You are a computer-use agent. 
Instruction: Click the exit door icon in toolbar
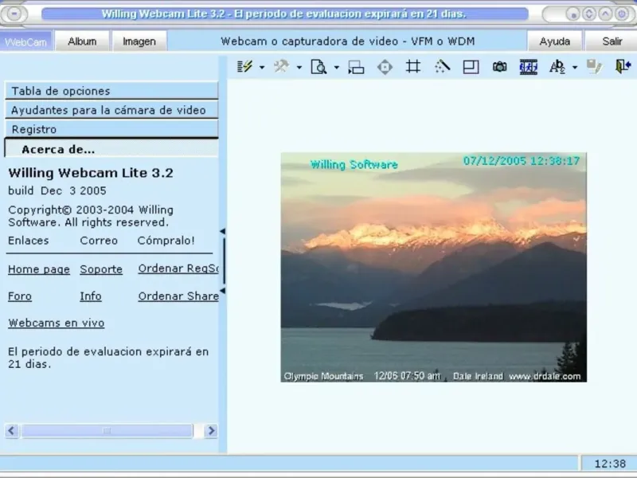[x=622, y=68]
